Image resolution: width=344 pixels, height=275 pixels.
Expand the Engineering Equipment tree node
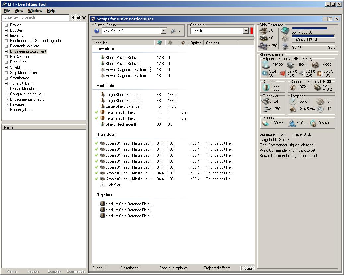click(6, 51)
